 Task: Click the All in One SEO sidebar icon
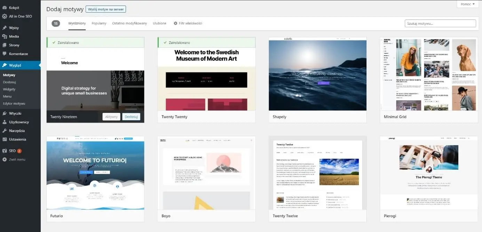[x=5, y=16]
